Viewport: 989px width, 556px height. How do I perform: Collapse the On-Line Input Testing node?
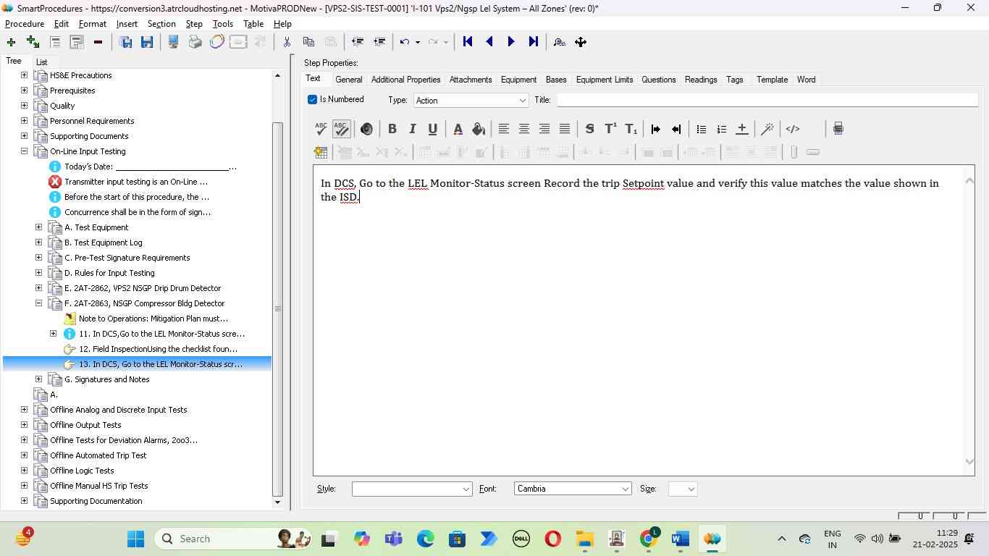click(x=24, y=151)
